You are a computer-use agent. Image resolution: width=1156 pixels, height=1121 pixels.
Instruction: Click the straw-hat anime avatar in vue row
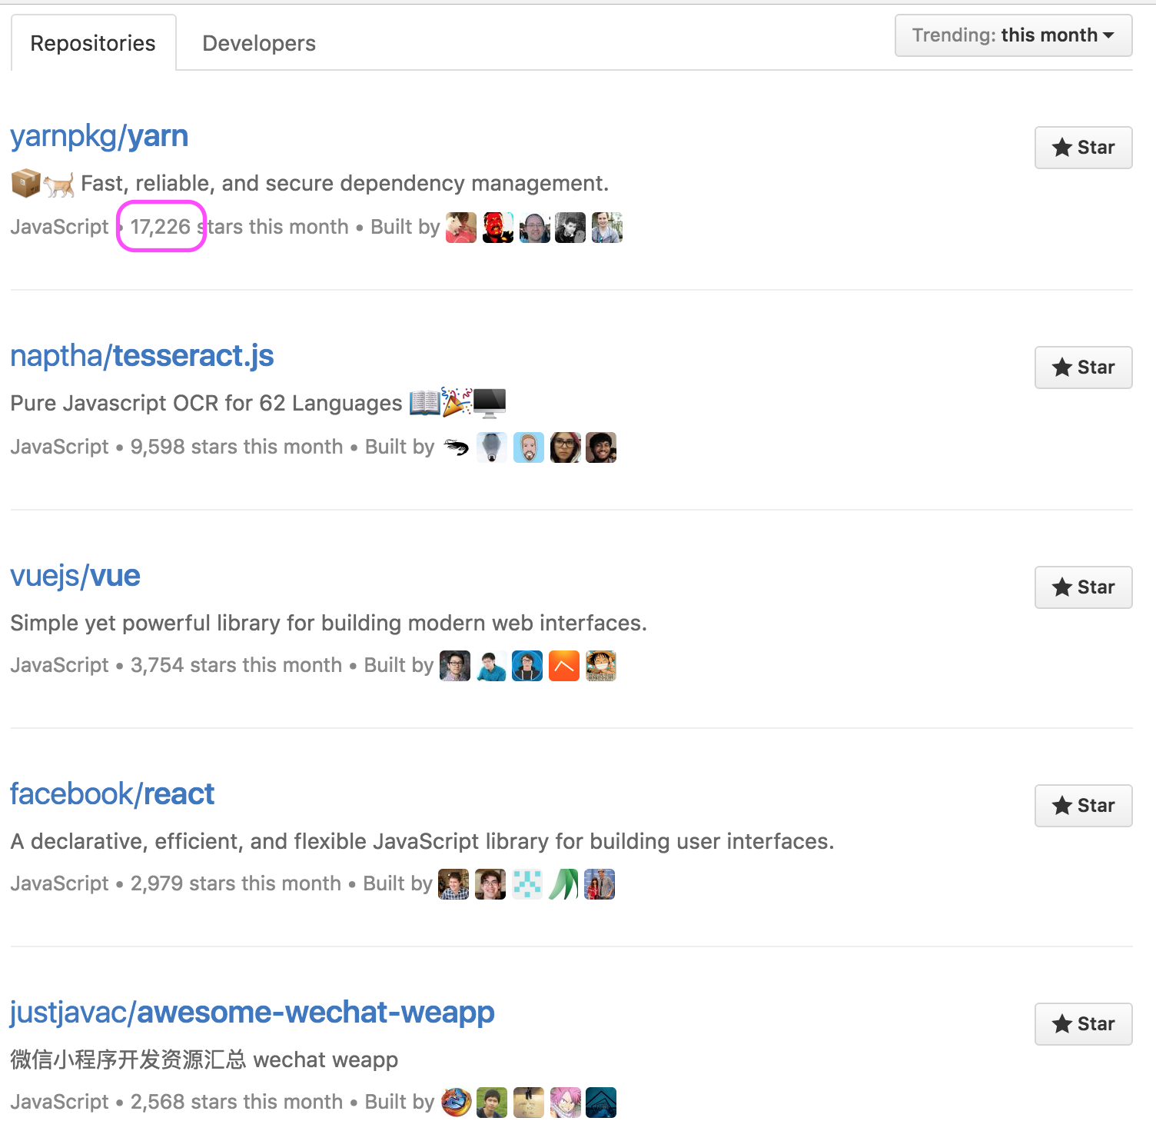[x=601, y=666]
